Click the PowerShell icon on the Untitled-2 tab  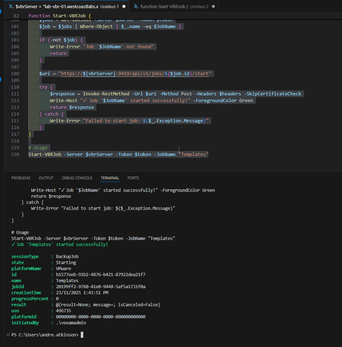click(136, 7)
